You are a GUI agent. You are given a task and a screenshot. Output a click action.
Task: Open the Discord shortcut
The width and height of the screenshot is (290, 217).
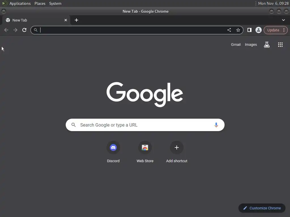(x=113, y=152)
